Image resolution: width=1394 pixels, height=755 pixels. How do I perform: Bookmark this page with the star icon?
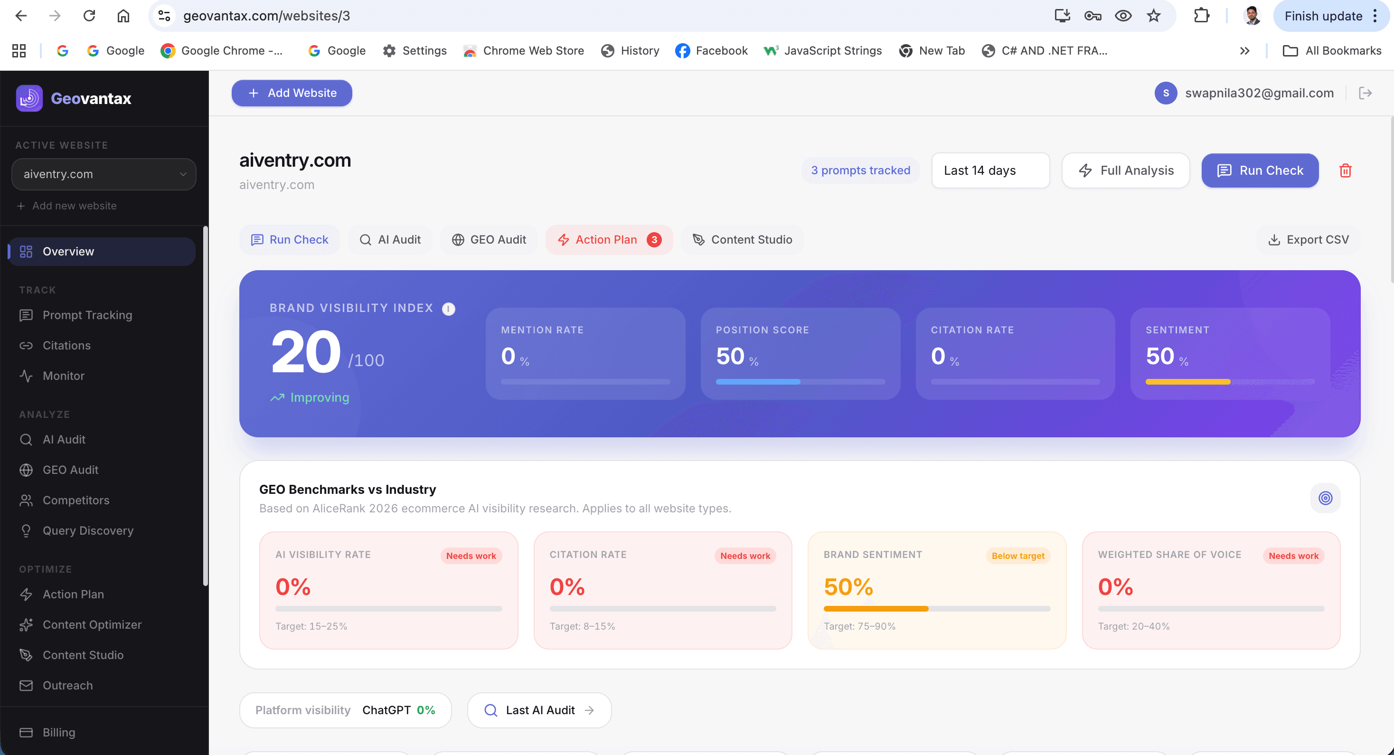click(1153, 16)
